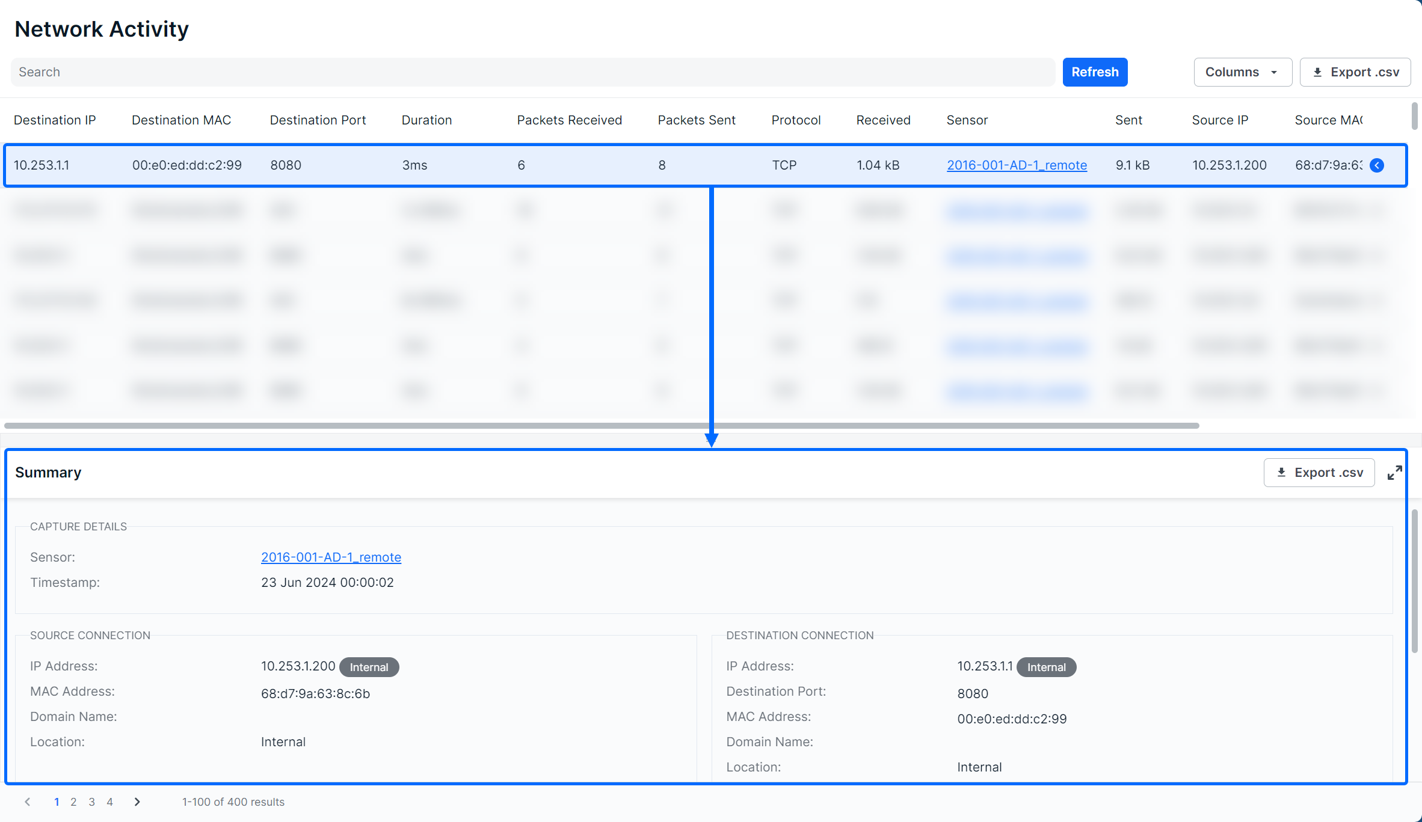The width and height of the screenshot is (1422, 822).
Task: Jump to results page 2
Action: click(x=73, y=802)
